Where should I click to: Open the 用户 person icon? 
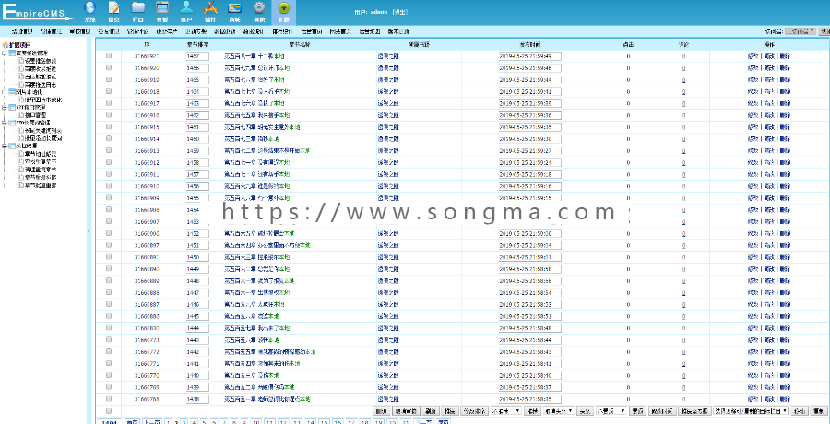pyautogui.click(x=186, y=8)
